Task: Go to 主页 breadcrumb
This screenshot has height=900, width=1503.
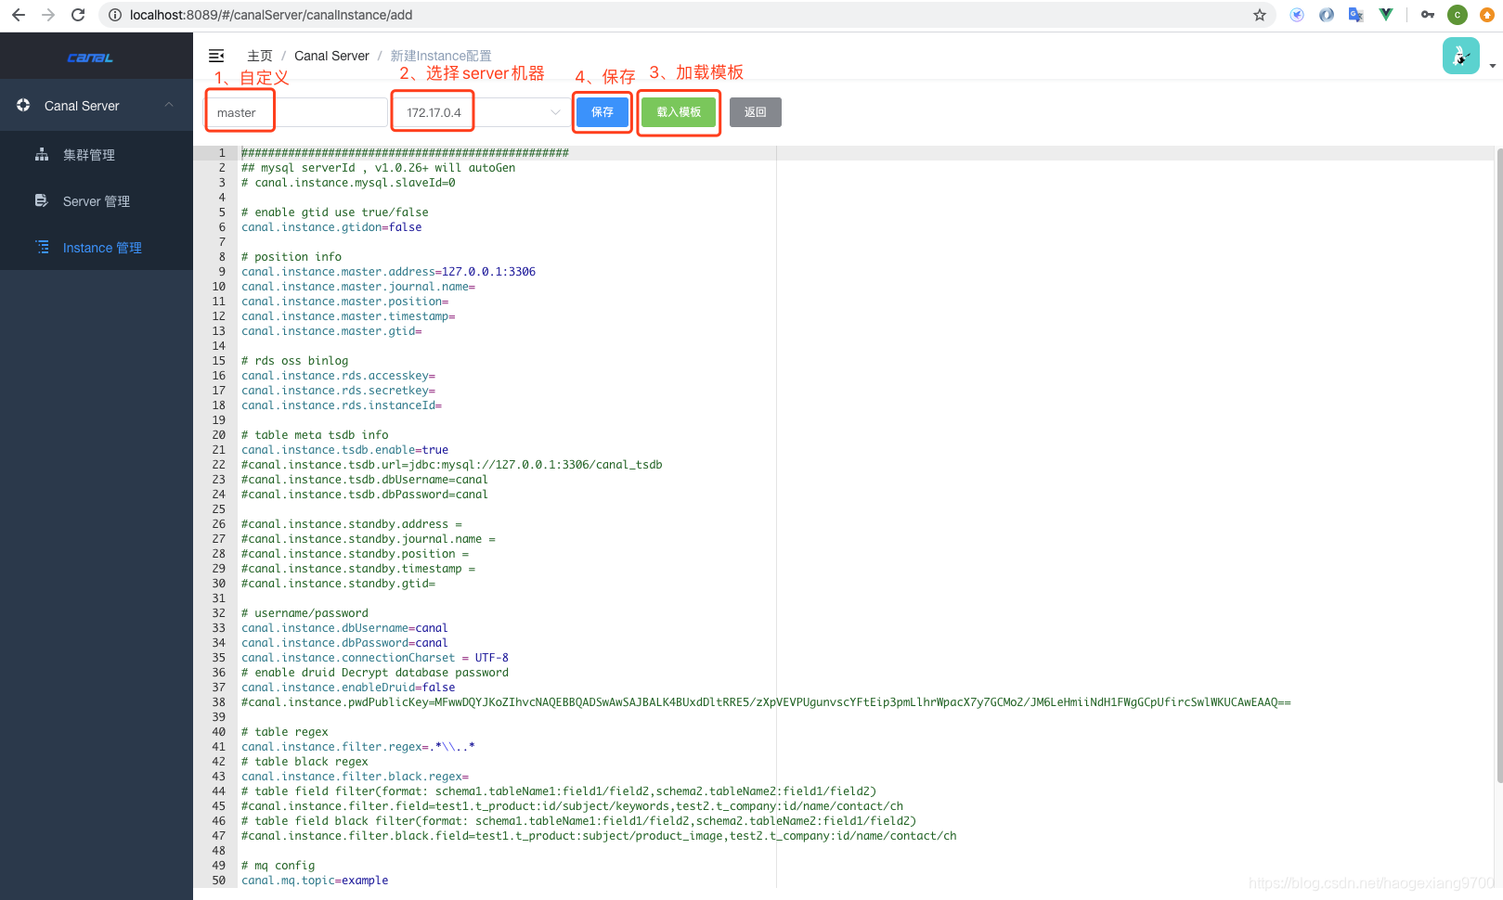Action: click(x=260, y=56)
